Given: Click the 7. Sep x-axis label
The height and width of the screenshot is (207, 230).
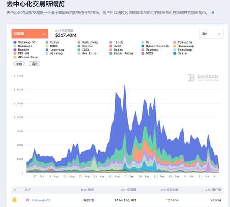Looking at the screenshot, I should [129, 176].
